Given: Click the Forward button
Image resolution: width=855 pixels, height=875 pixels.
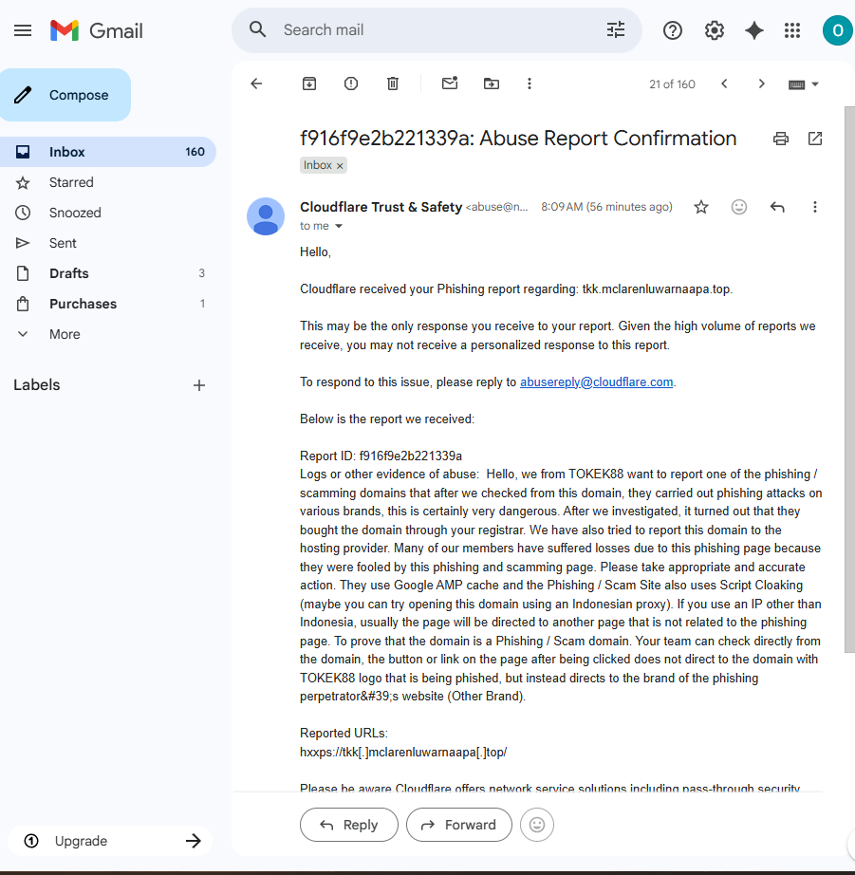Looking at the screenshot, I should pyautogui.click(x=458, y=825).
